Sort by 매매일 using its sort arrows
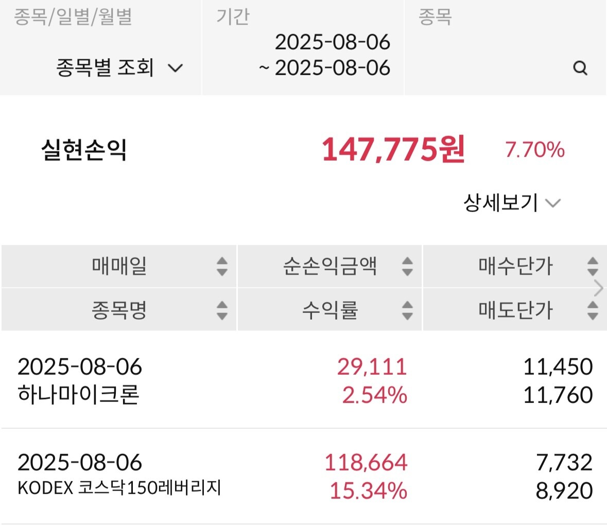Viewport: 607px width, 525px height. point(222,266)
